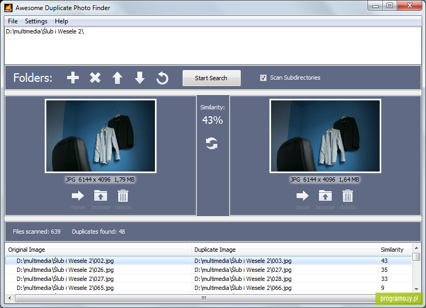Click duplicate entry 028.jpg

[x=243, y=278]
